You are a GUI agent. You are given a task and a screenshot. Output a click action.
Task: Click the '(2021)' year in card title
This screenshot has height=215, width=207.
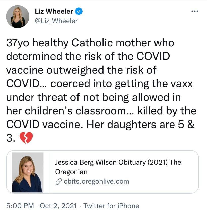158,162
